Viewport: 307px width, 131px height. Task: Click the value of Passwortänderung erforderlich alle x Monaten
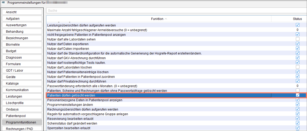[x=297, y=86]
